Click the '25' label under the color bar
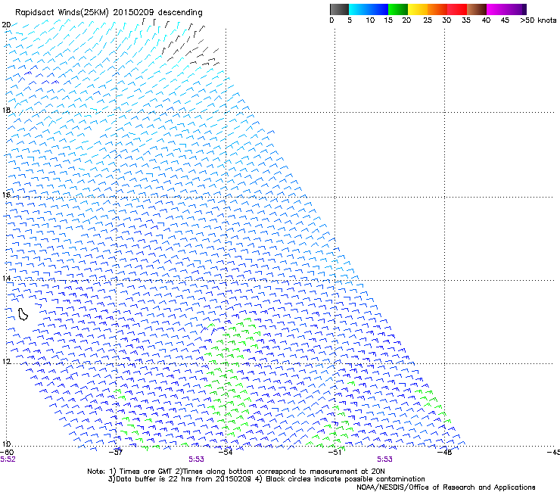Screen dimensions: 560x492 428,20
